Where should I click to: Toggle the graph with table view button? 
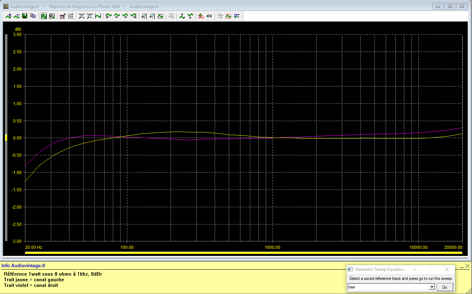tap(52, 16)
